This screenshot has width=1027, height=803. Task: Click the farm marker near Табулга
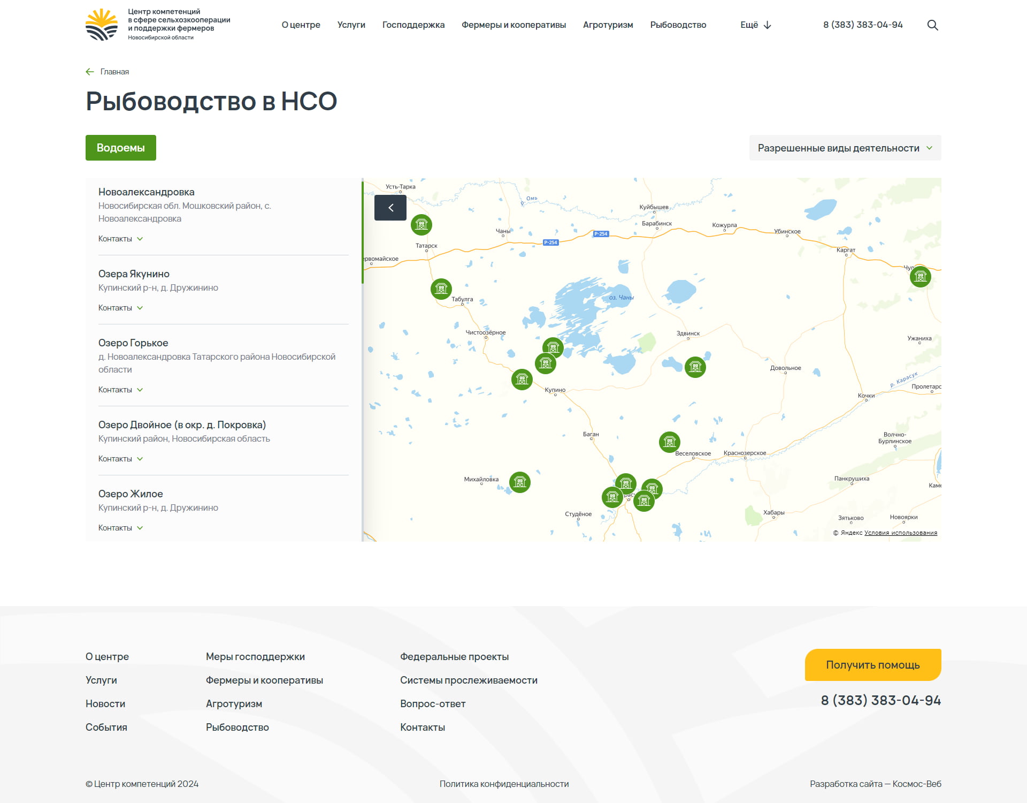441,289
